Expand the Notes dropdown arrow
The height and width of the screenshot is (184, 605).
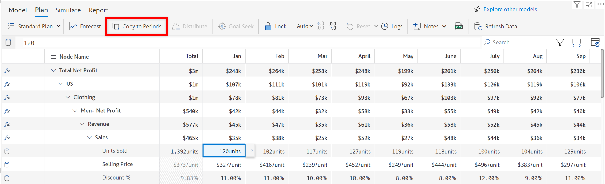(444, 26)
